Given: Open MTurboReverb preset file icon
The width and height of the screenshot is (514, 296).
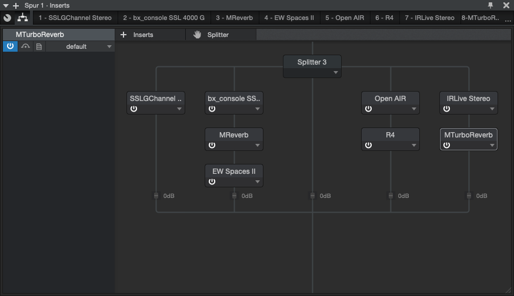Looking at the screenshot, I should pos(39,46).
